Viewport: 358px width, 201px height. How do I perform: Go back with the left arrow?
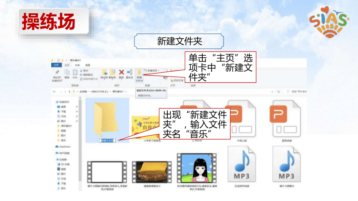[x=55, y=92]
